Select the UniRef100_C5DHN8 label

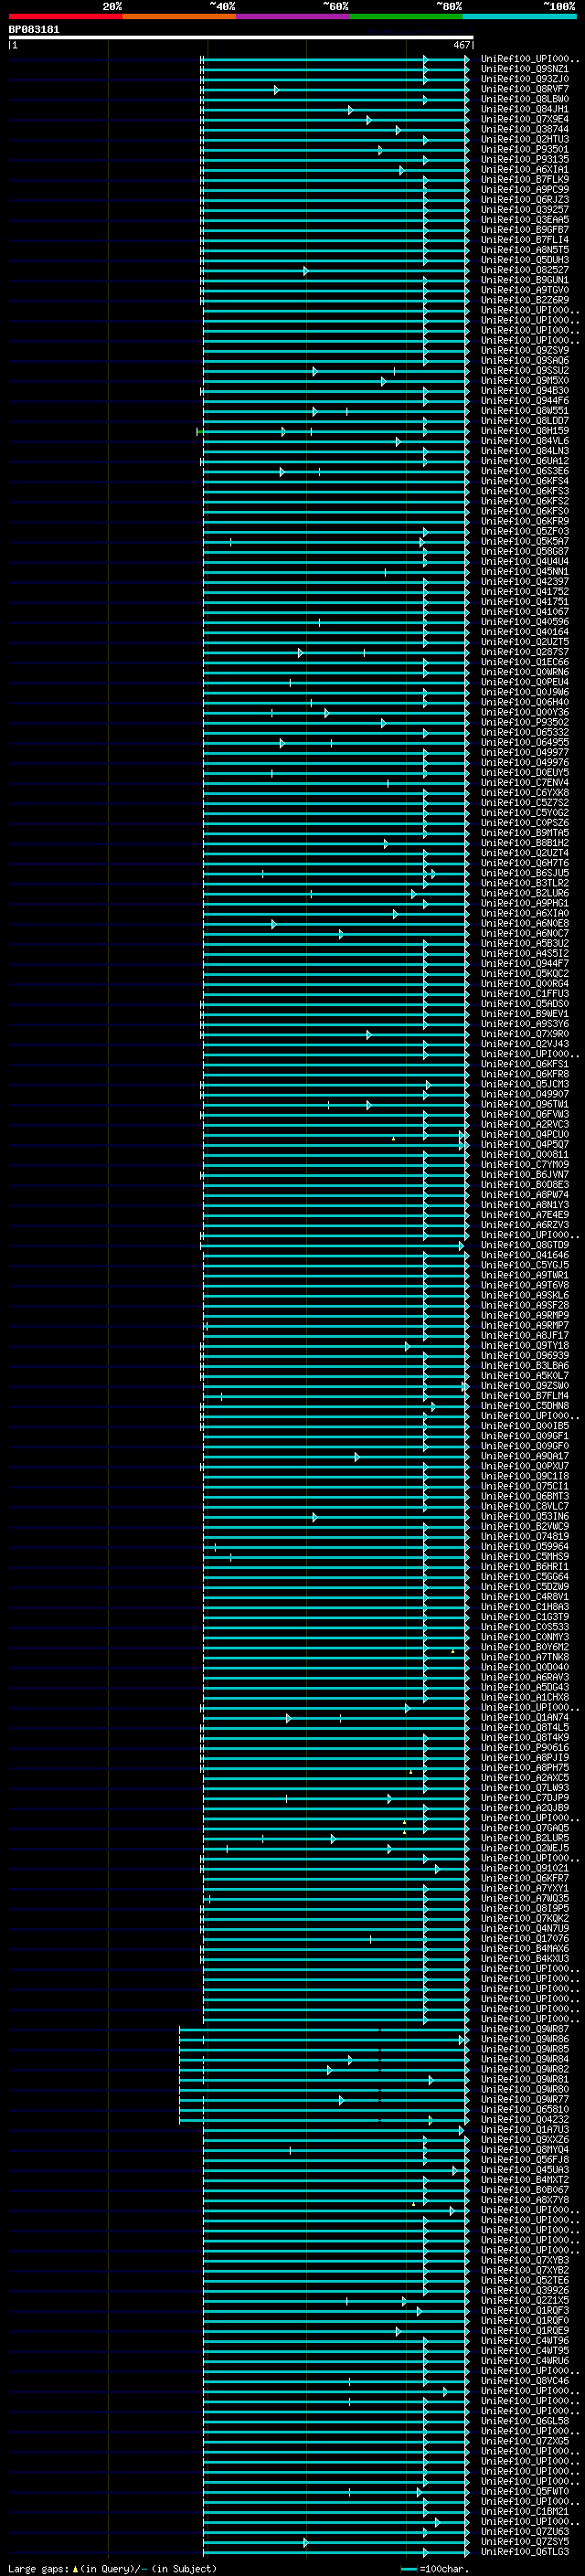525,1406
